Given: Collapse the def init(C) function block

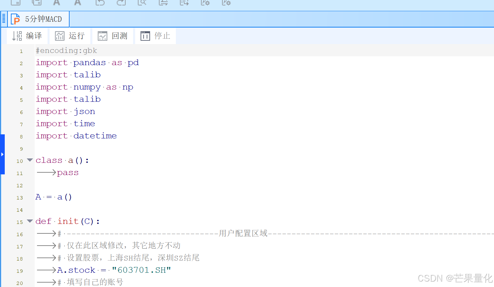Looking at the screenshot, I should coord(30,221).
